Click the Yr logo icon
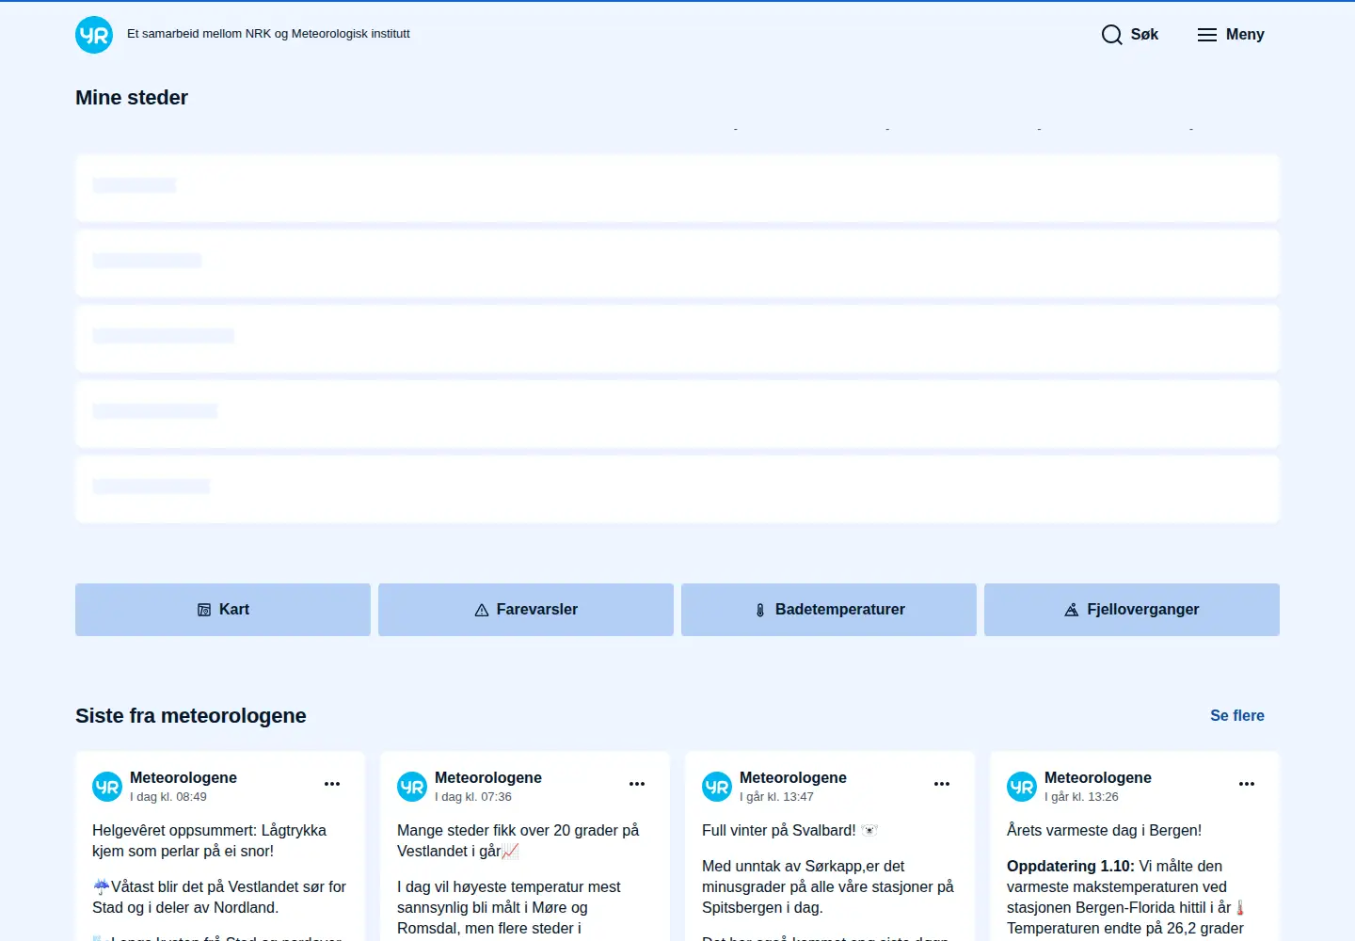 [x=94, y=35]
